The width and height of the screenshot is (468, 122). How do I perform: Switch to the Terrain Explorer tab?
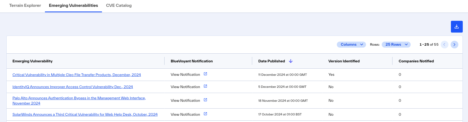coord(25,5)
